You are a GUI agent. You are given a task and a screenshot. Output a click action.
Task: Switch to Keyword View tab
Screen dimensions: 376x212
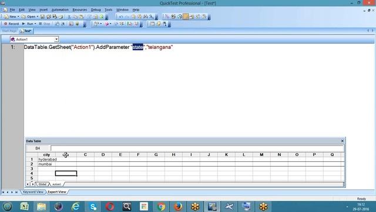[x=33, y=192]
